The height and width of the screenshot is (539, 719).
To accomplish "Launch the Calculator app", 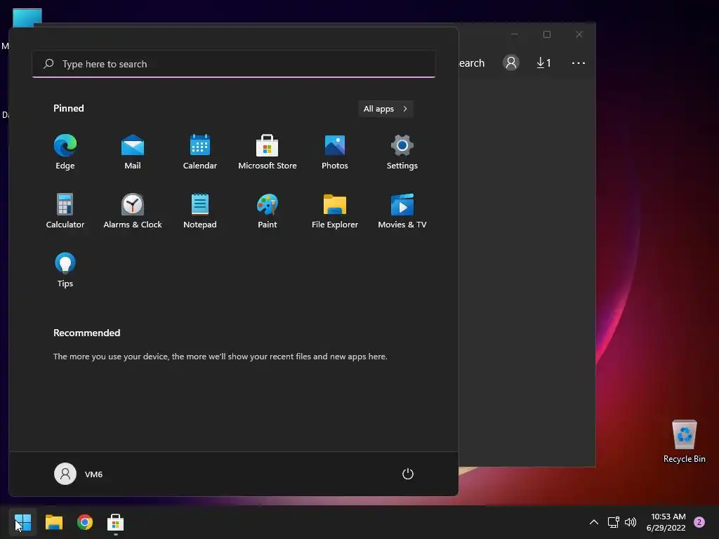I will [x=65, y=211].
